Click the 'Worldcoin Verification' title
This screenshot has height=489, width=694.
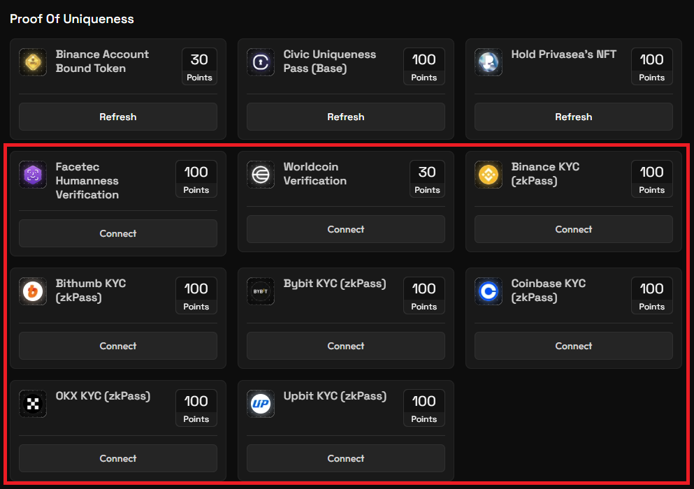tap(315, 174)
